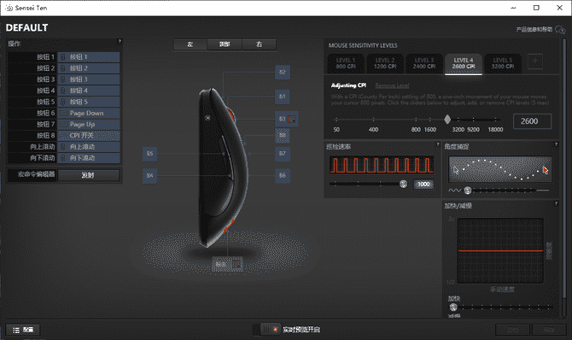
Task: Open the 向下滚动 scroll down assignment
Action: point(89,158)
